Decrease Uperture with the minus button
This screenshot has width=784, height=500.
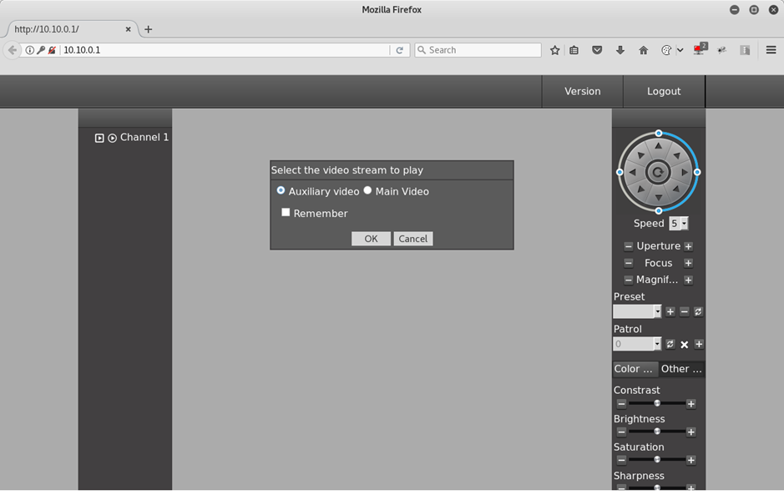pyautogui.click(x=629, y=246)
